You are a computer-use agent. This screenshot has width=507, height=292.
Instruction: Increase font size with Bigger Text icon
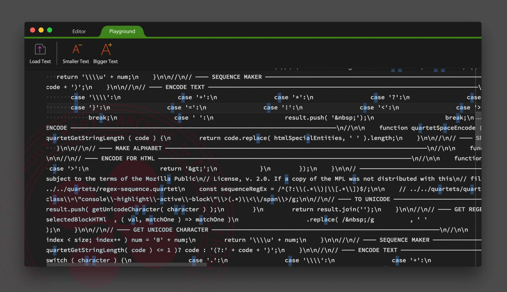pos(106,50)
